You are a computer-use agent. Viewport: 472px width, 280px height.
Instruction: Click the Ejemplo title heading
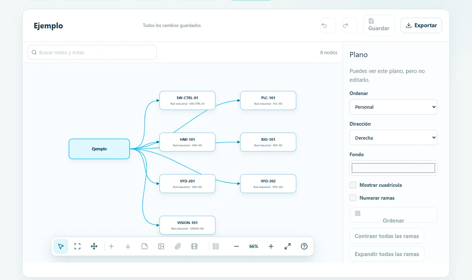(48, 25)
